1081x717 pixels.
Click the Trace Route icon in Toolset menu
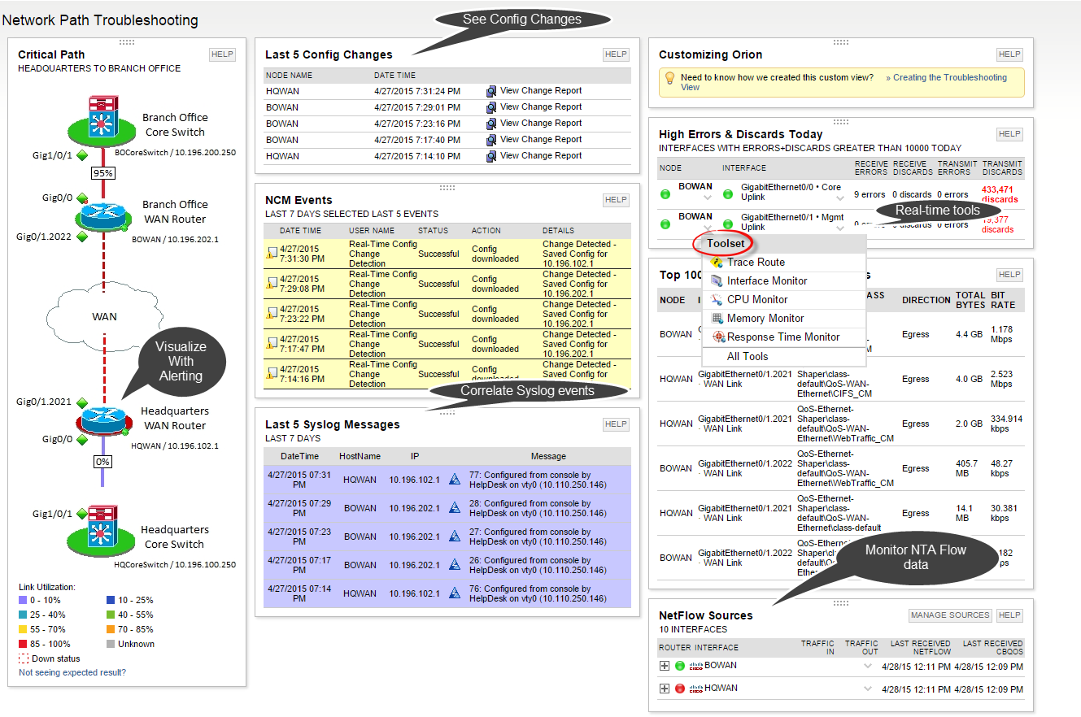point(717,263)
